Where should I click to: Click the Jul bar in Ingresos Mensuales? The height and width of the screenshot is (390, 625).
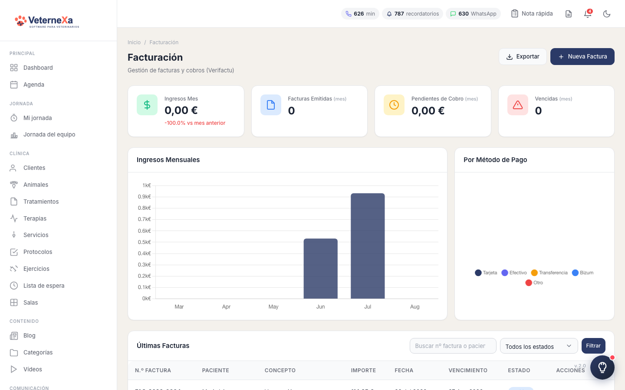click(x=368, y=246)
